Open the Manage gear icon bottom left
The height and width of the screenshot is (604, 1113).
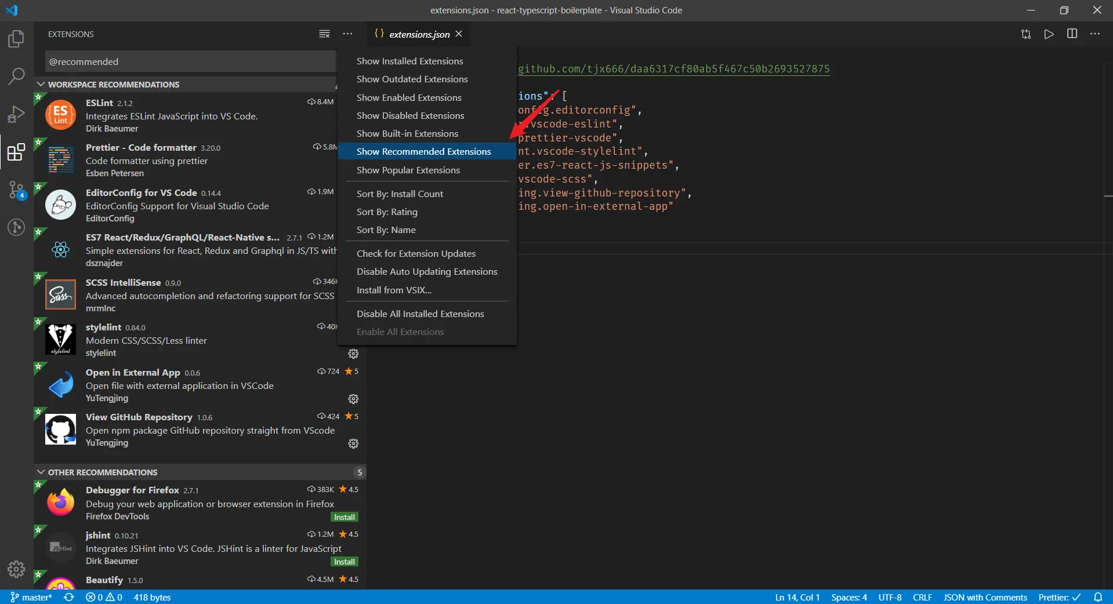pos(16,569)
